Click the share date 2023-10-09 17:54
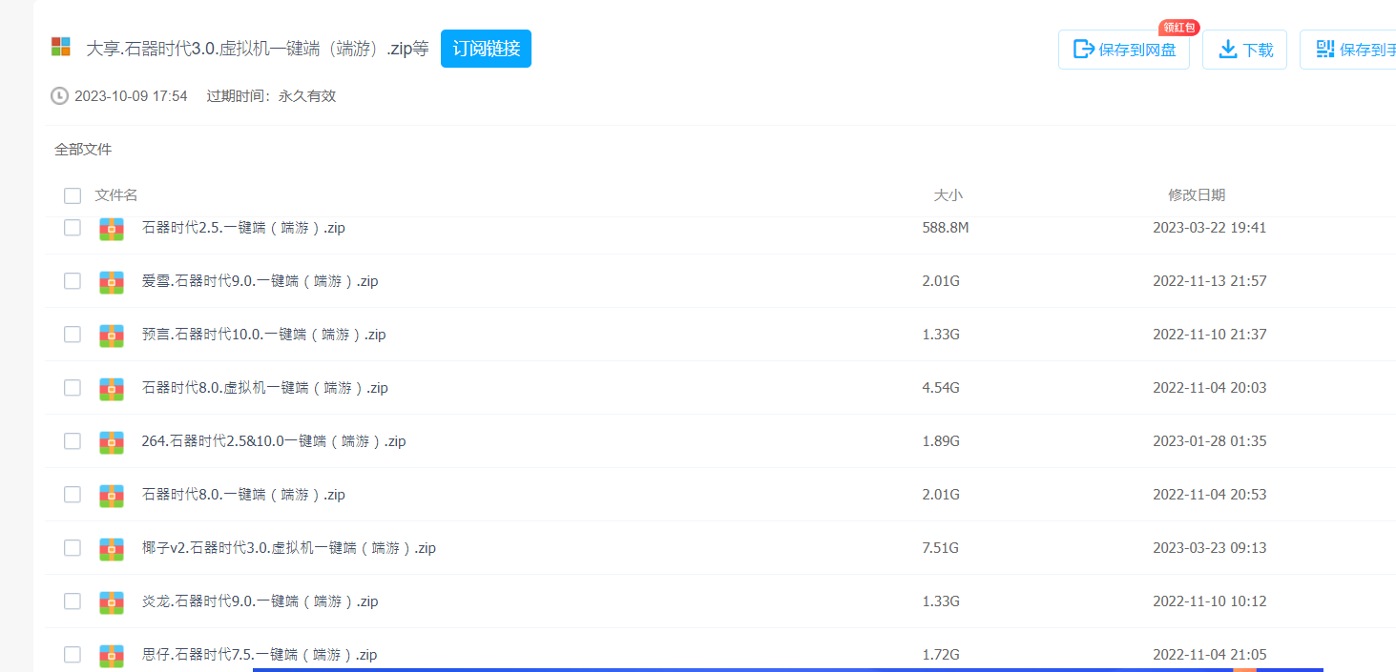Screen dimensions: 1396x672 click(131, 96)
